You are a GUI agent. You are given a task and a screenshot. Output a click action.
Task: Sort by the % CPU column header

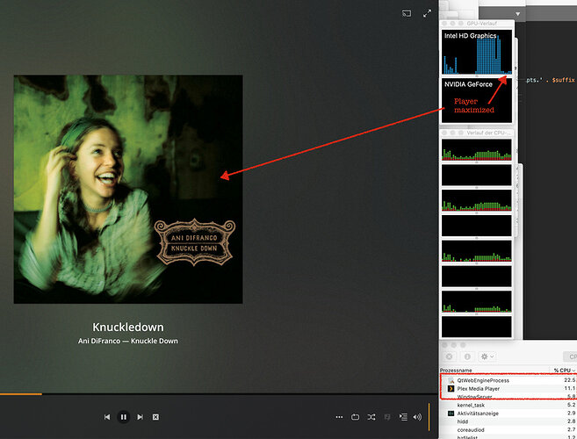tap(563, 371)
